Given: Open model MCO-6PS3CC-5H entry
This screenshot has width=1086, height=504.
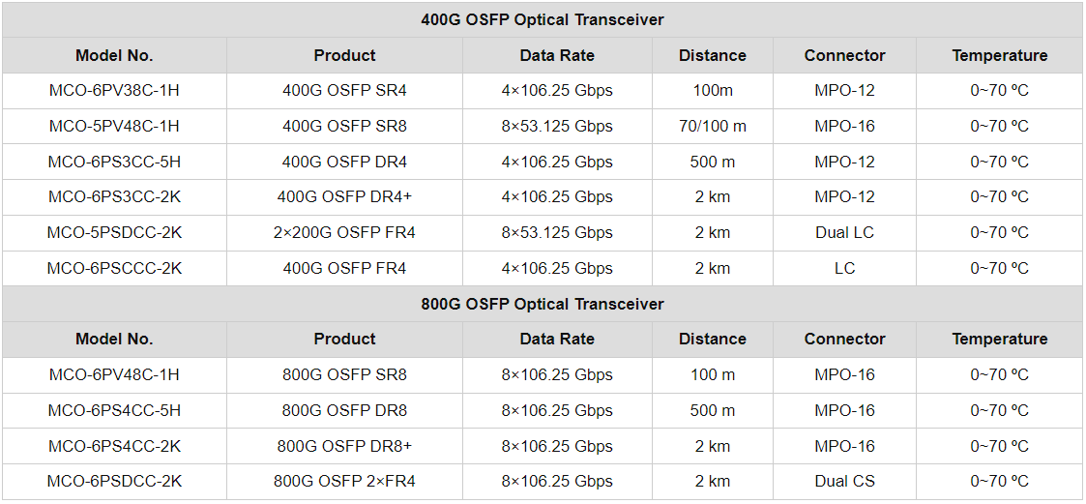Looking at the screenshot, I should point(114,162).
